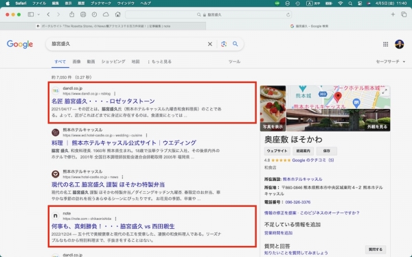Select the 画像 search tab
Image resolution: width=412 pixels, height=257 pixels.
[x=76, y=62]
